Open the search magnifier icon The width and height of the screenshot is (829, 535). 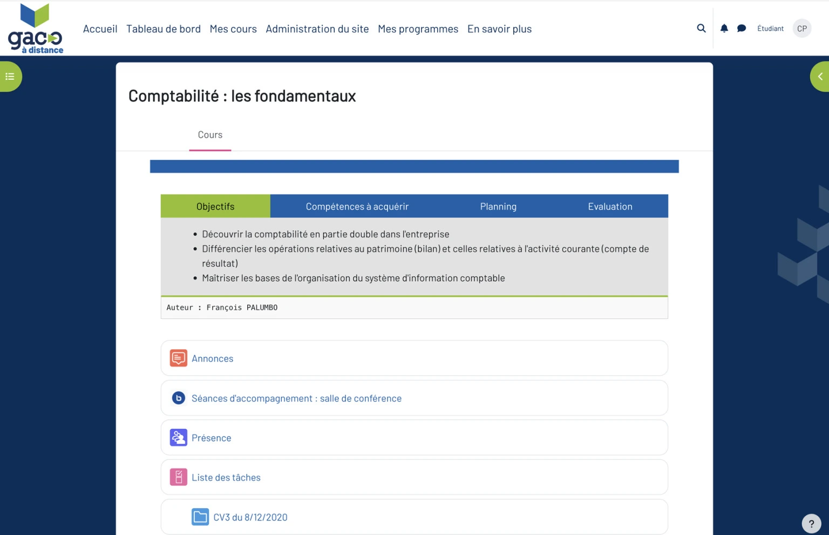(x=701, y=28)
